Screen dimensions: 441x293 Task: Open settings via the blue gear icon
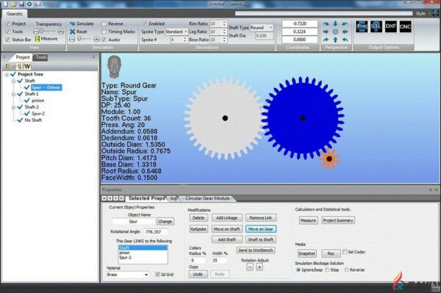coord(29,4)
